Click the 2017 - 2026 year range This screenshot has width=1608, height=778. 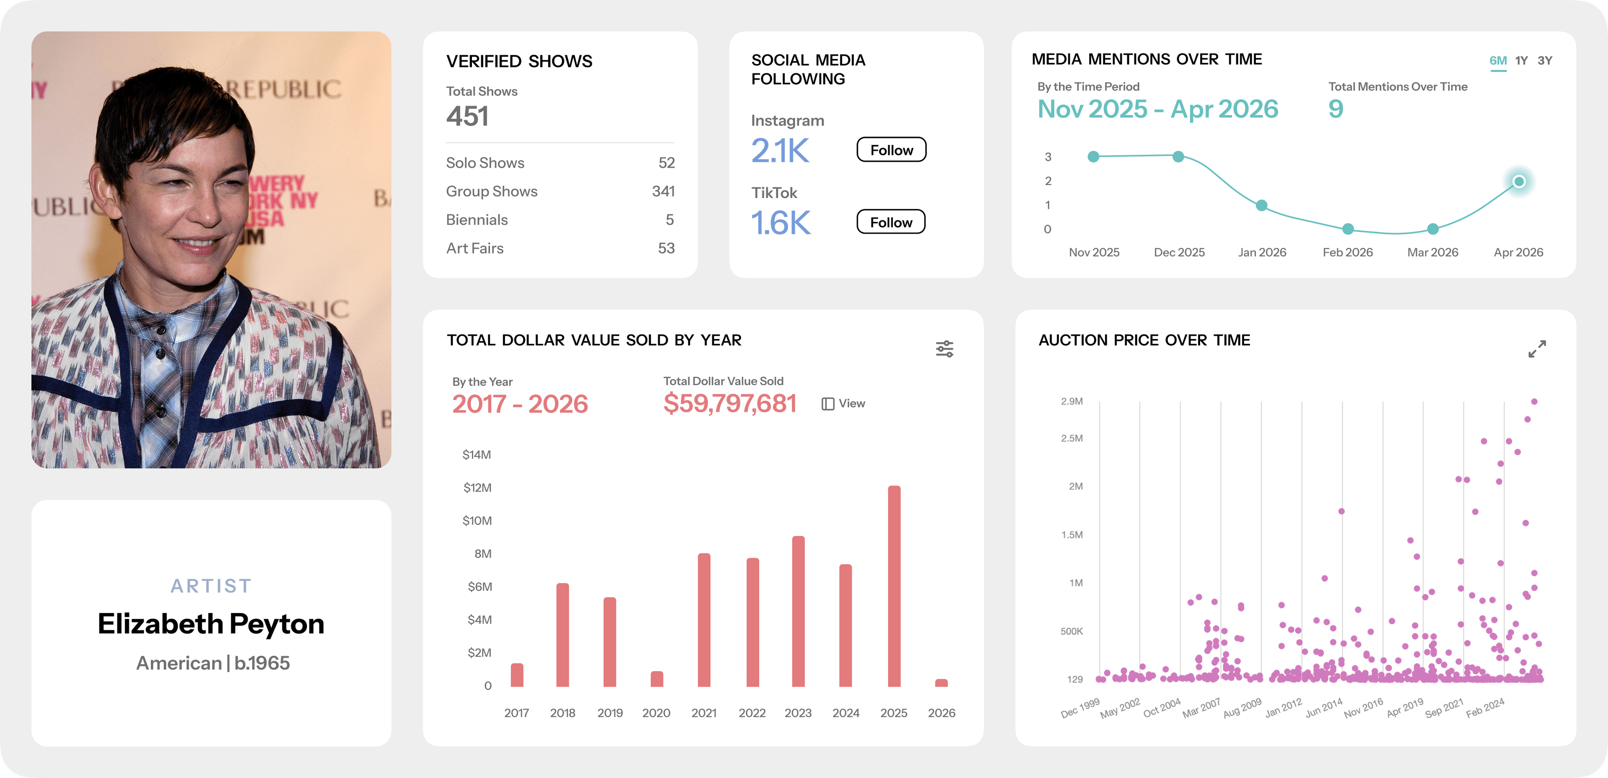pos(519,404)
